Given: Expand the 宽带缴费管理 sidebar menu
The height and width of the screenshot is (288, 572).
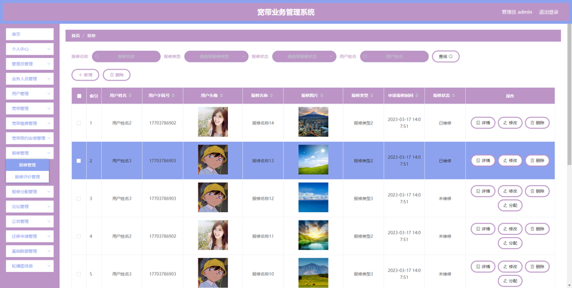Looking at the screenshot, I should pos(30,123).
